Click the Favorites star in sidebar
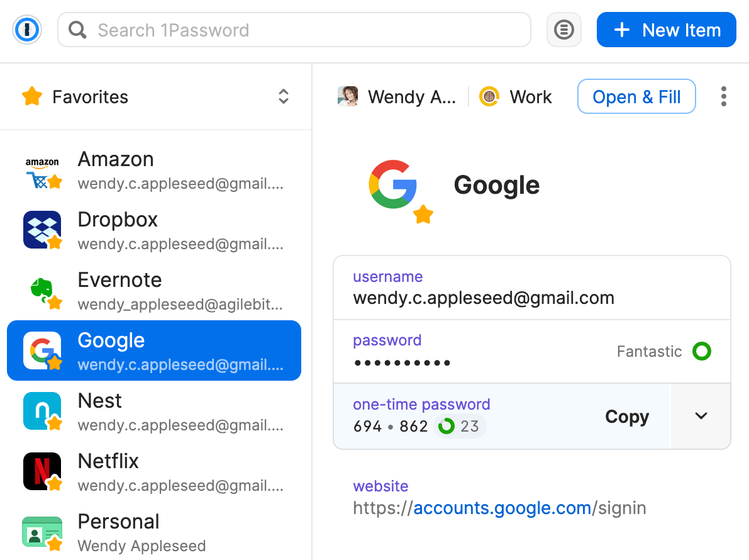This screenshot has width=749, height=560. pyautogui.click(x=32, y=96)
